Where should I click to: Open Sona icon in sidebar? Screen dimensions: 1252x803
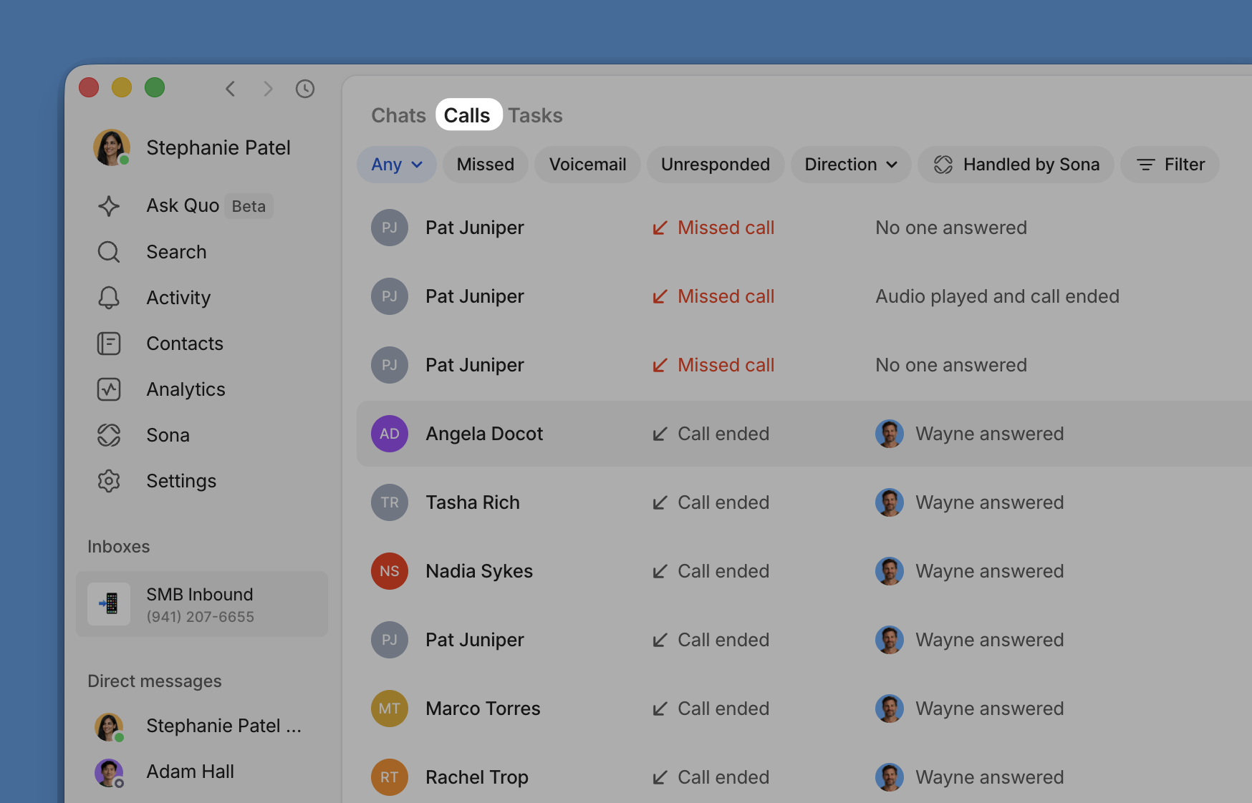click(109, 435)
